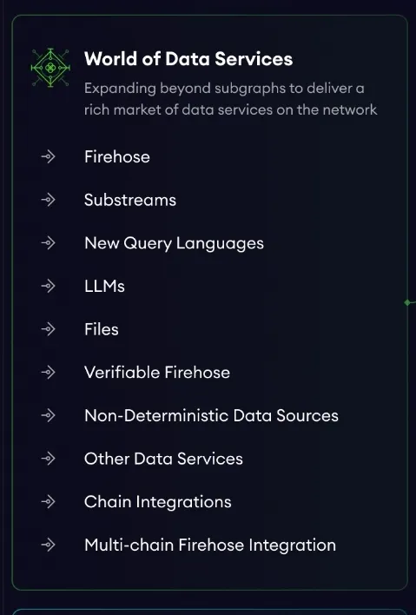Click the arrow icon beside Chain Integrations
This screenshot has width=416, height=615.
point(49,501)
